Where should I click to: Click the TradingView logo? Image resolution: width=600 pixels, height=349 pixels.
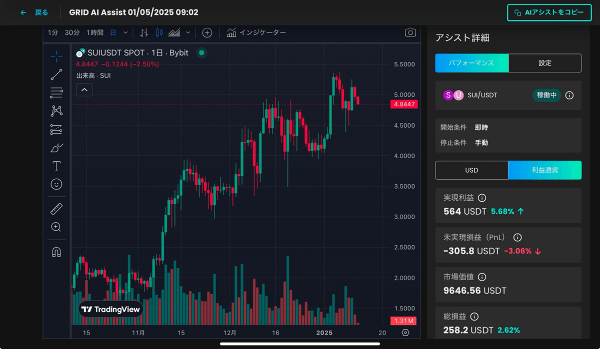[111, 310]
